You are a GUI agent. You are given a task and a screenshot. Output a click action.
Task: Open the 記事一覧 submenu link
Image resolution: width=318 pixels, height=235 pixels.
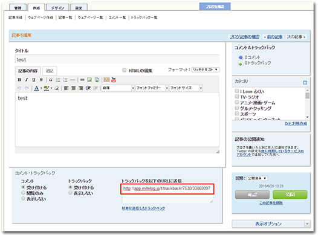tap(65, 18)
